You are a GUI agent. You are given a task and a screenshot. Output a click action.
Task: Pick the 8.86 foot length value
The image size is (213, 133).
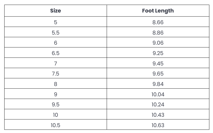tap(158, 33)
